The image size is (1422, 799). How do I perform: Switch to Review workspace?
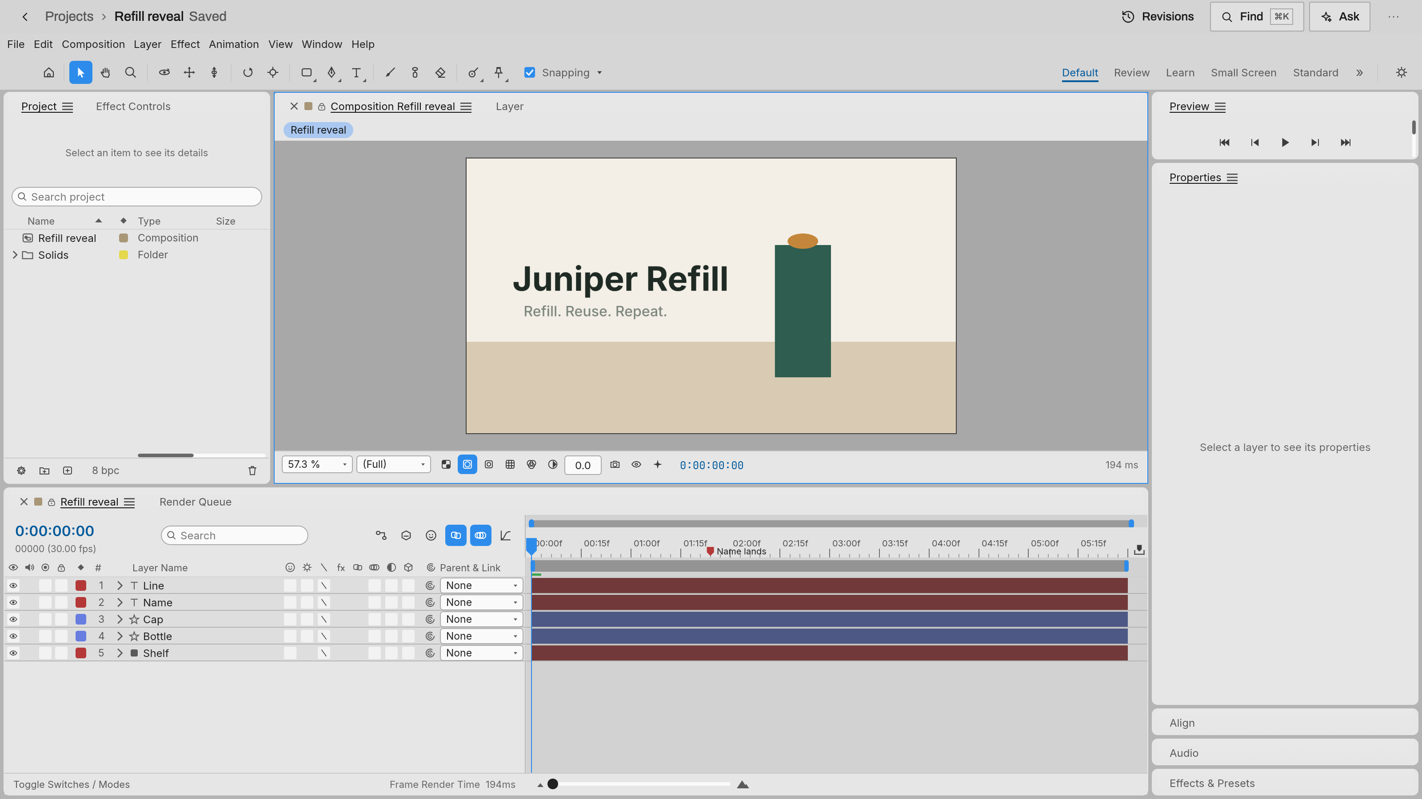1132,72
